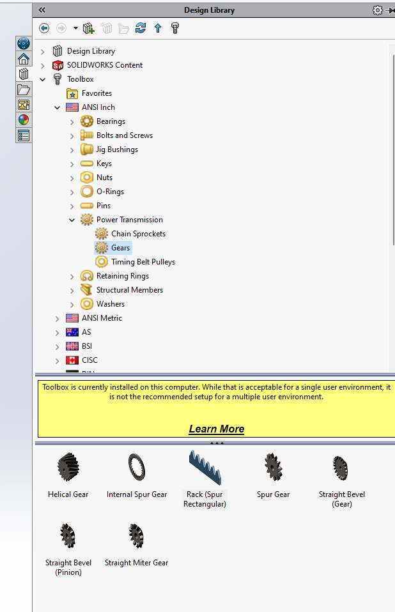Expand Bolts and Screws folder
Screen dimensions: 395x612
click(72, 136)
